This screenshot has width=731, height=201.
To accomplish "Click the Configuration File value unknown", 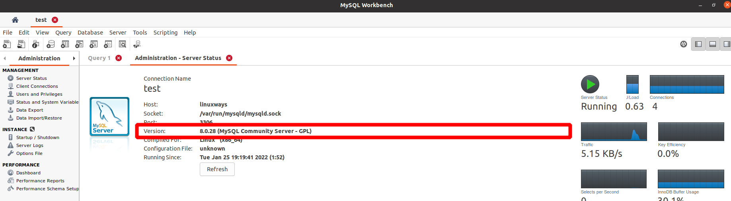I will tap(212, 149).
